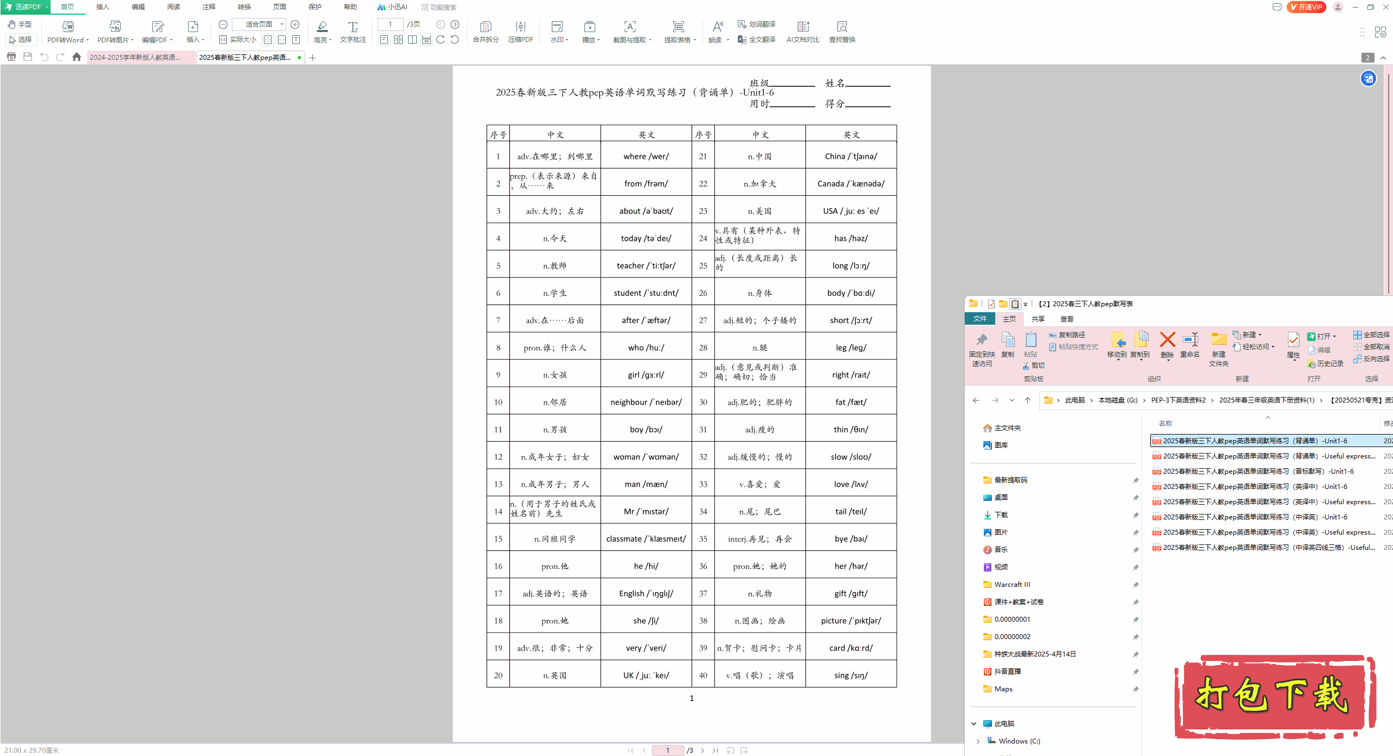The height and width of the screenshot is (756, 1393).
Task: Open Merge and Split tool
Action: click(485, 32)
